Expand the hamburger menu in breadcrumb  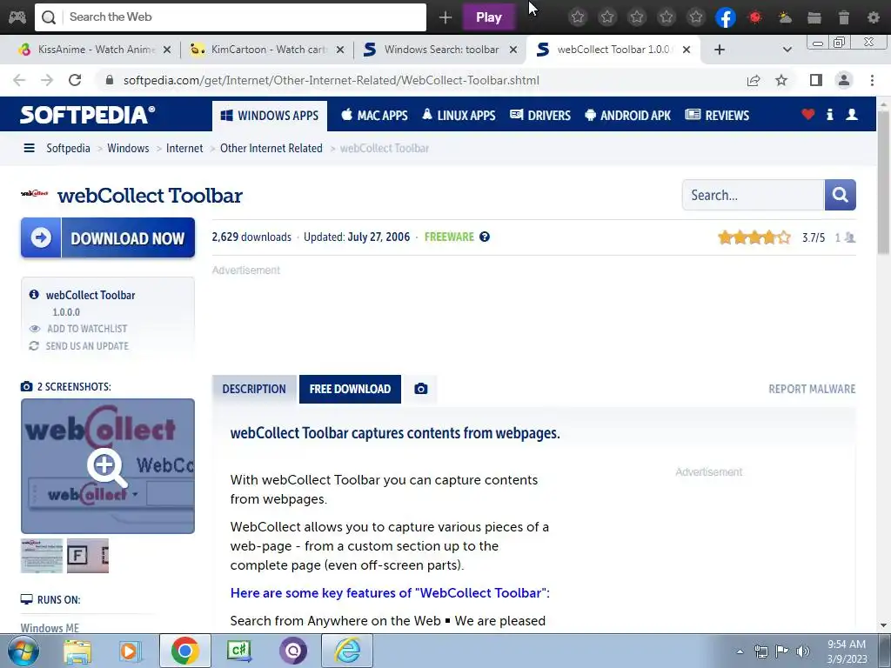[x=29, y=148]
